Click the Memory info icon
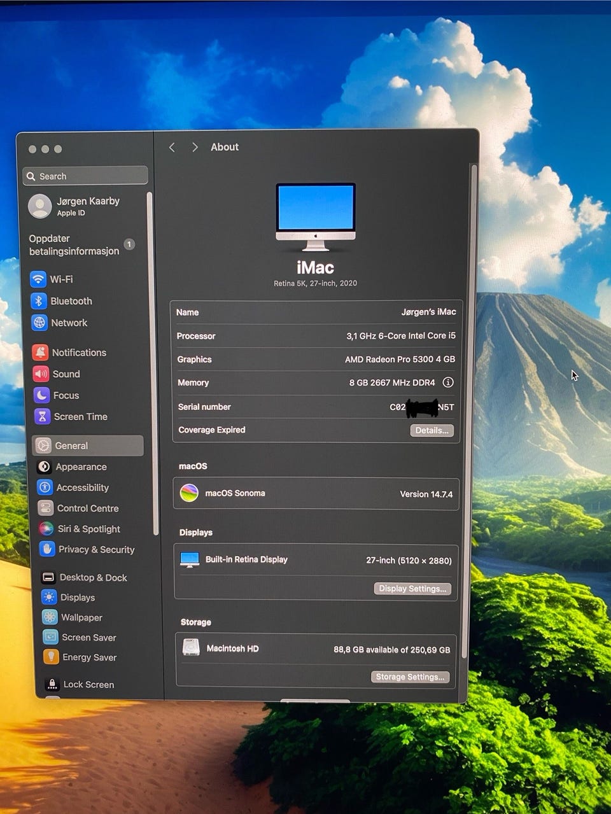The width and height of the screenshot is (611, 814). coord(448,382)
